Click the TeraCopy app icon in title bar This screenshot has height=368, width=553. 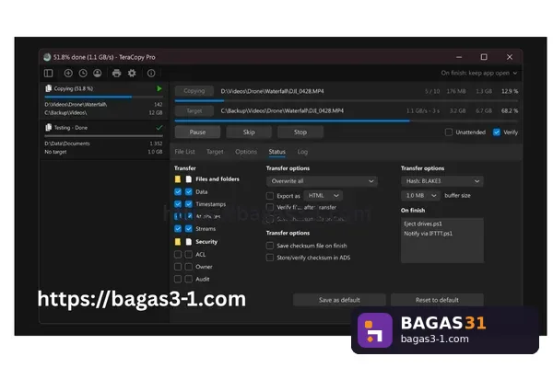tap(47, 57)
